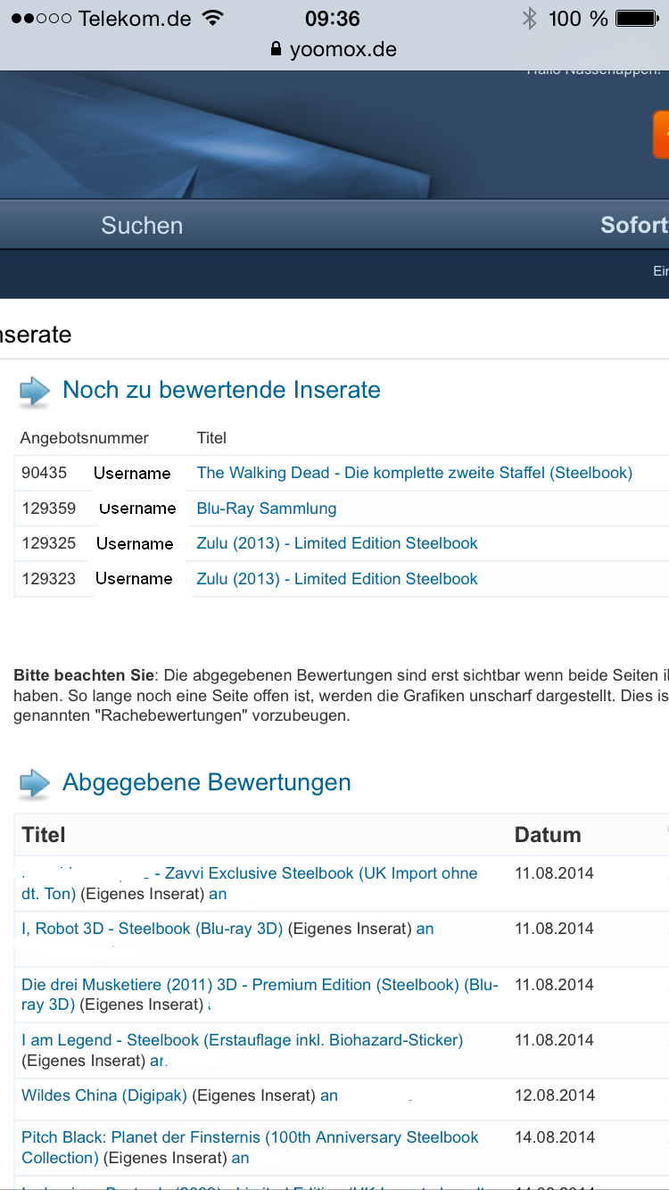
Task: Tap the yoomox.de address bar
Action: [x=343, y=49]
